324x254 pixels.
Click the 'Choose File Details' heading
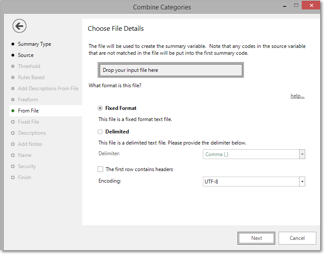pos(116,29)
